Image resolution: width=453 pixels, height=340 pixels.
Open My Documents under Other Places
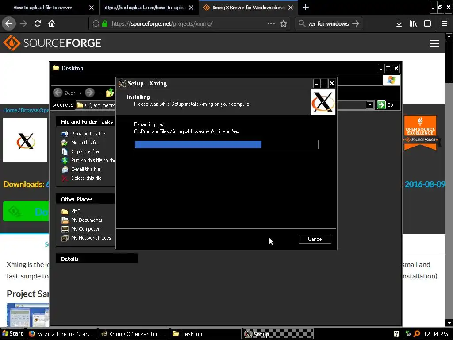tap(87, 220)
